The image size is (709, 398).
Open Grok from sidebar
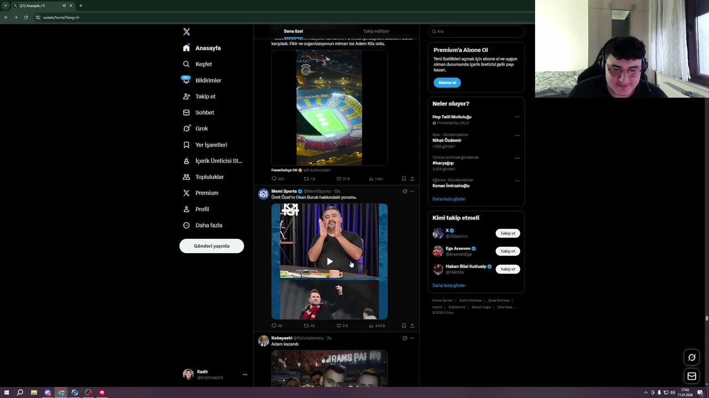click(196, 128)
